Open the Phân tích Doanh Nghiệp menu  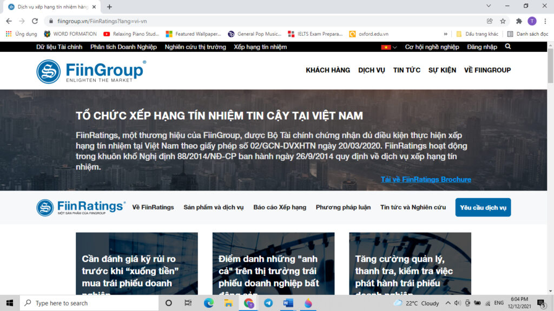tap(123, 47)
